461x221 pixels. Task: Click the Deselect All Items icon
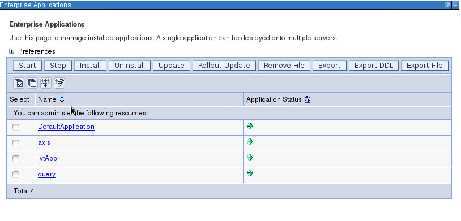[32, 83]
